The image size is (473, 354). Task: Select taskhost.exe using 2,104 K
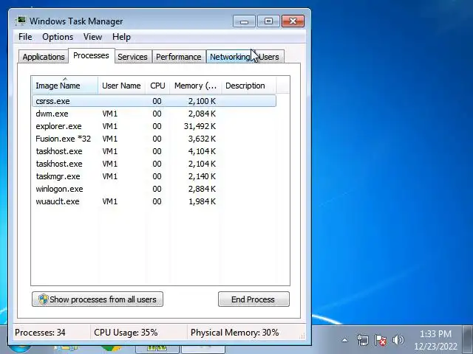(154, 164)
